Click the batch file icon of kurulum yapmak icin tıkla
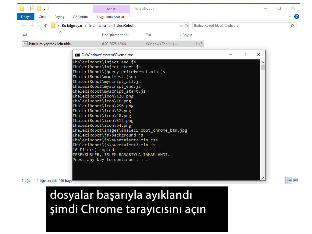Image resolution: width=312 pixels, height=234 pixels. point(25,44)
